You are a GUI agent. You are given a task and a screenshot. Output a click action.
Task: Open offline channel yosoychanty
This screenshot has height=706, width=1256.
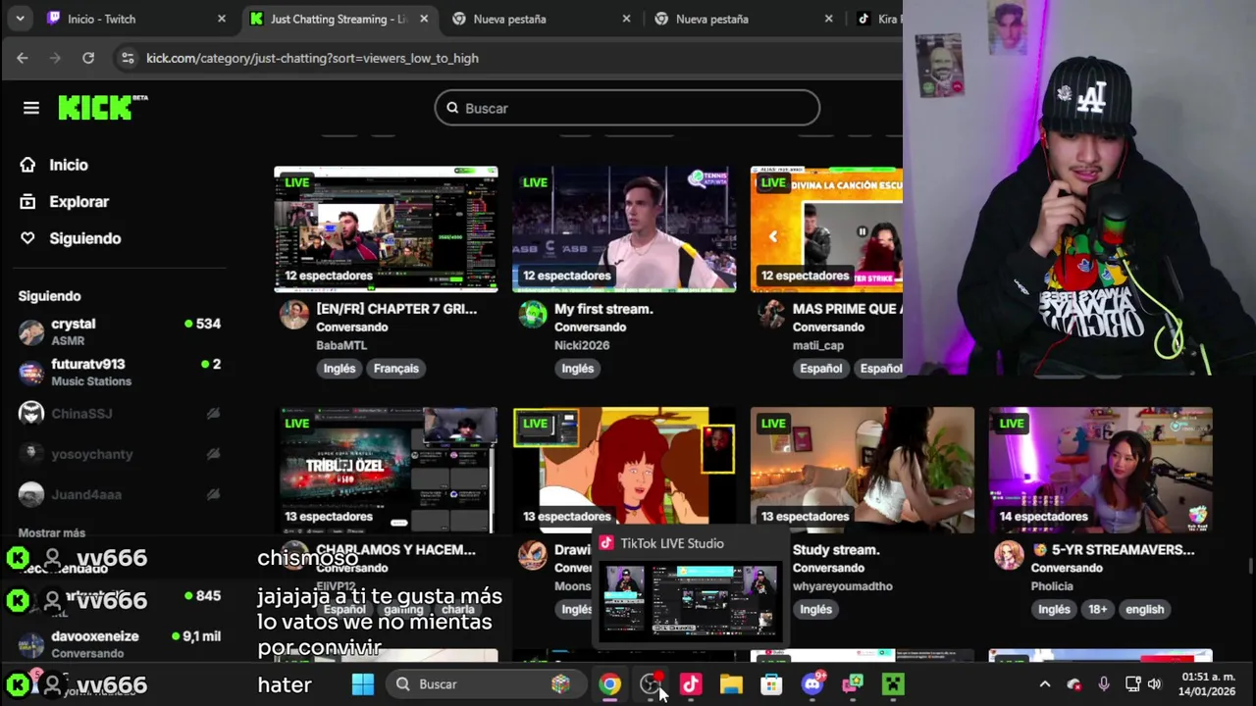click(x=120, y=454)
